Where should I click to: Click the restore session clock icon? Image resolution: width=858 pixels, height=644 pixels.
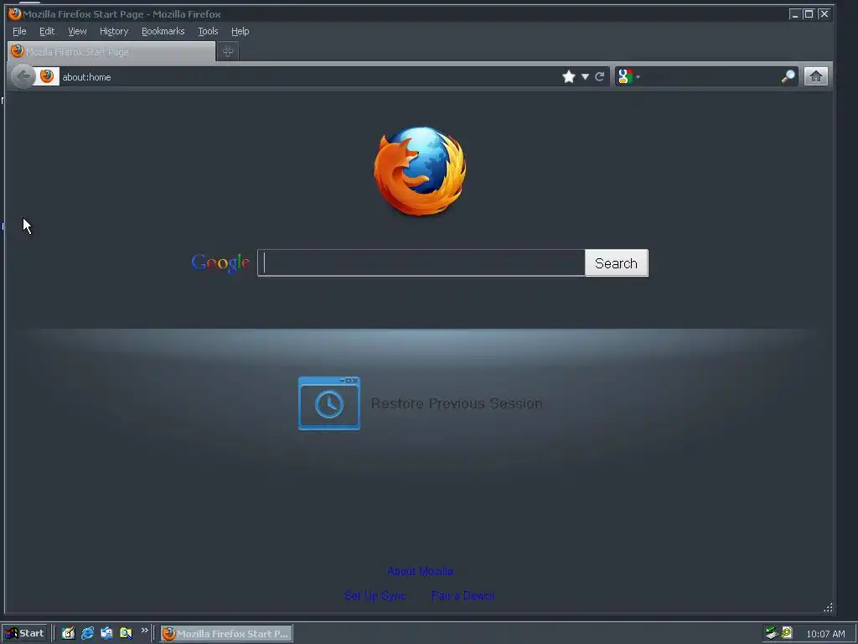point(328,403)
